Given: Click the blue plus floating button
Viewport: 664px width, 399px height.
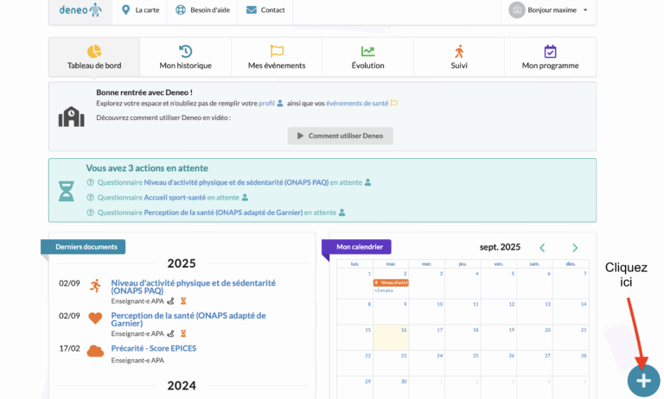Looking at the screenshot, I should point(643,381).
